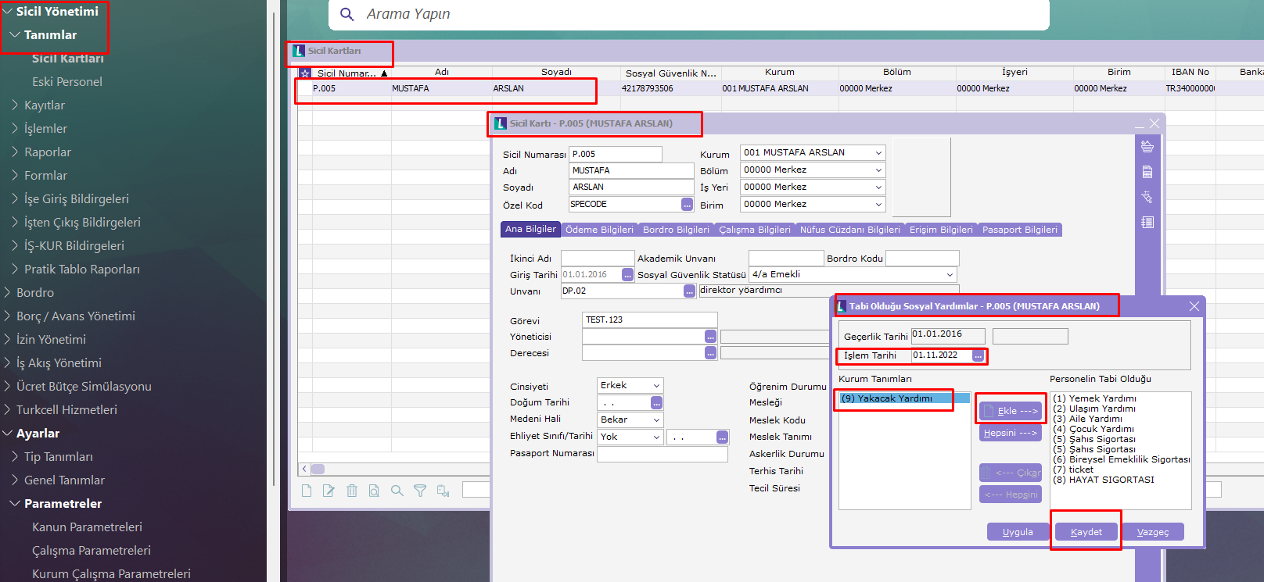Screen dimensions: 1264x582
Task: Switch to the Pasaport Bilgileri tab
Action: (1019, 230)
